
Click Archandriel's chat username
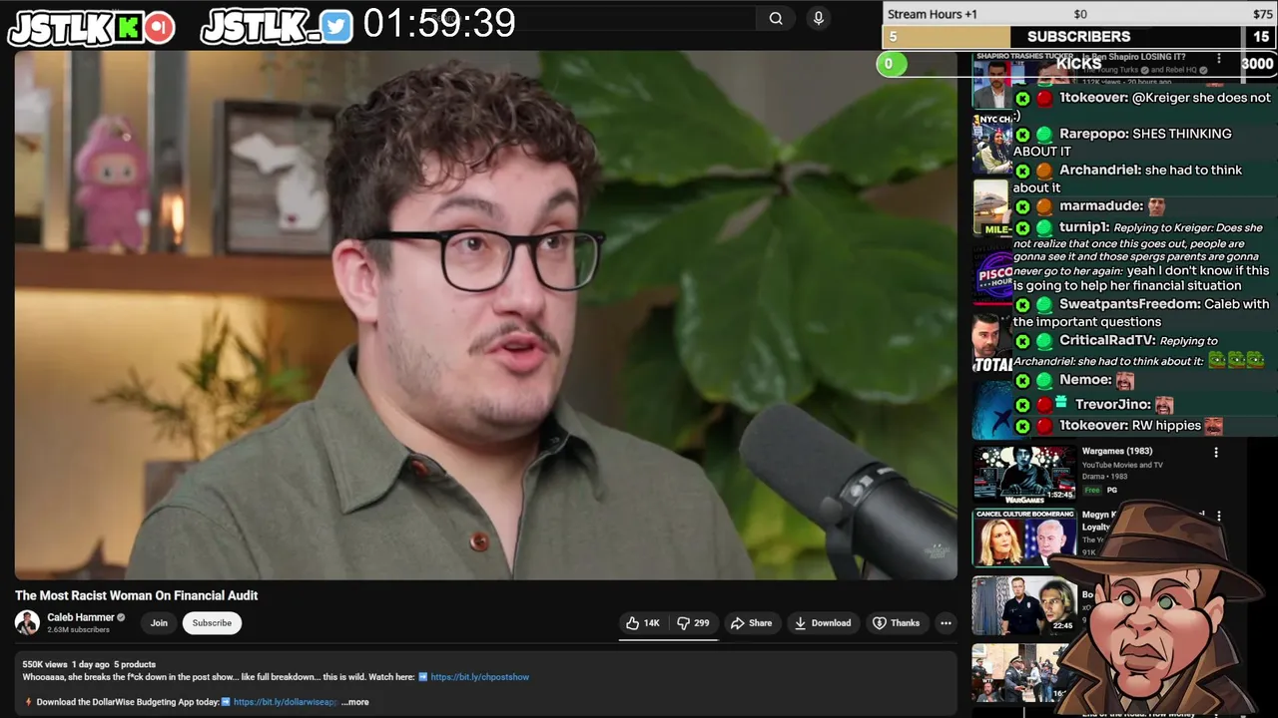[1100, 170]
